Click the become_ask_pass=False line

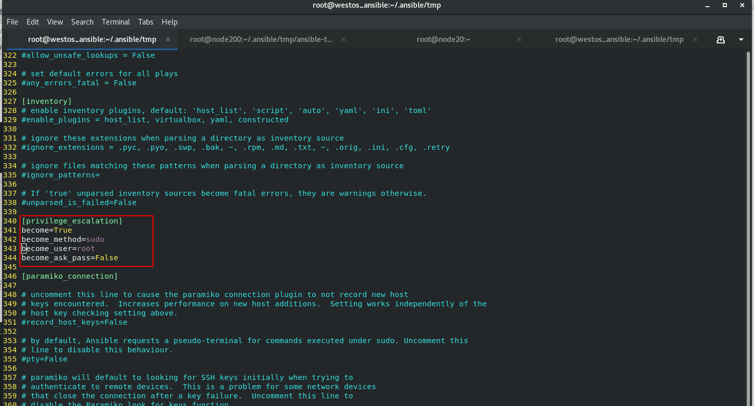coord(70,258)
